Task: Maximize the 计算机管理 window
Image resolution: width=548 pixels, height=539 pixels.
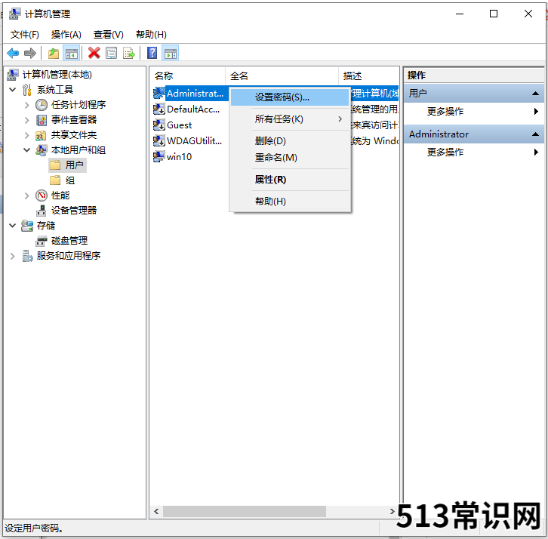Action: coord(494,14)
